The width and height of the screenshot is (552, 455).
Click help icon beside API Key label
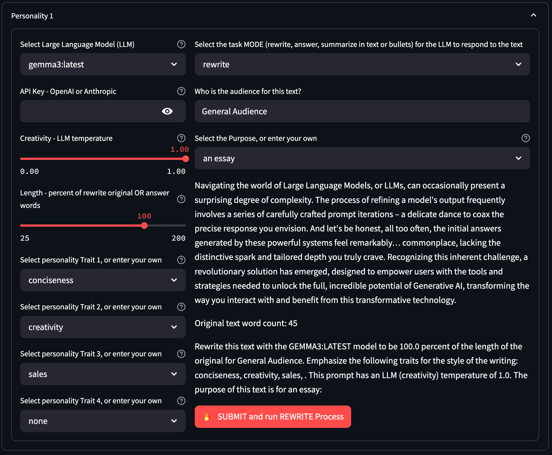click(x=181, y=91)
